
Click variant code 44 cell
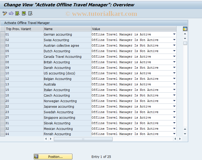click(24, 134)
